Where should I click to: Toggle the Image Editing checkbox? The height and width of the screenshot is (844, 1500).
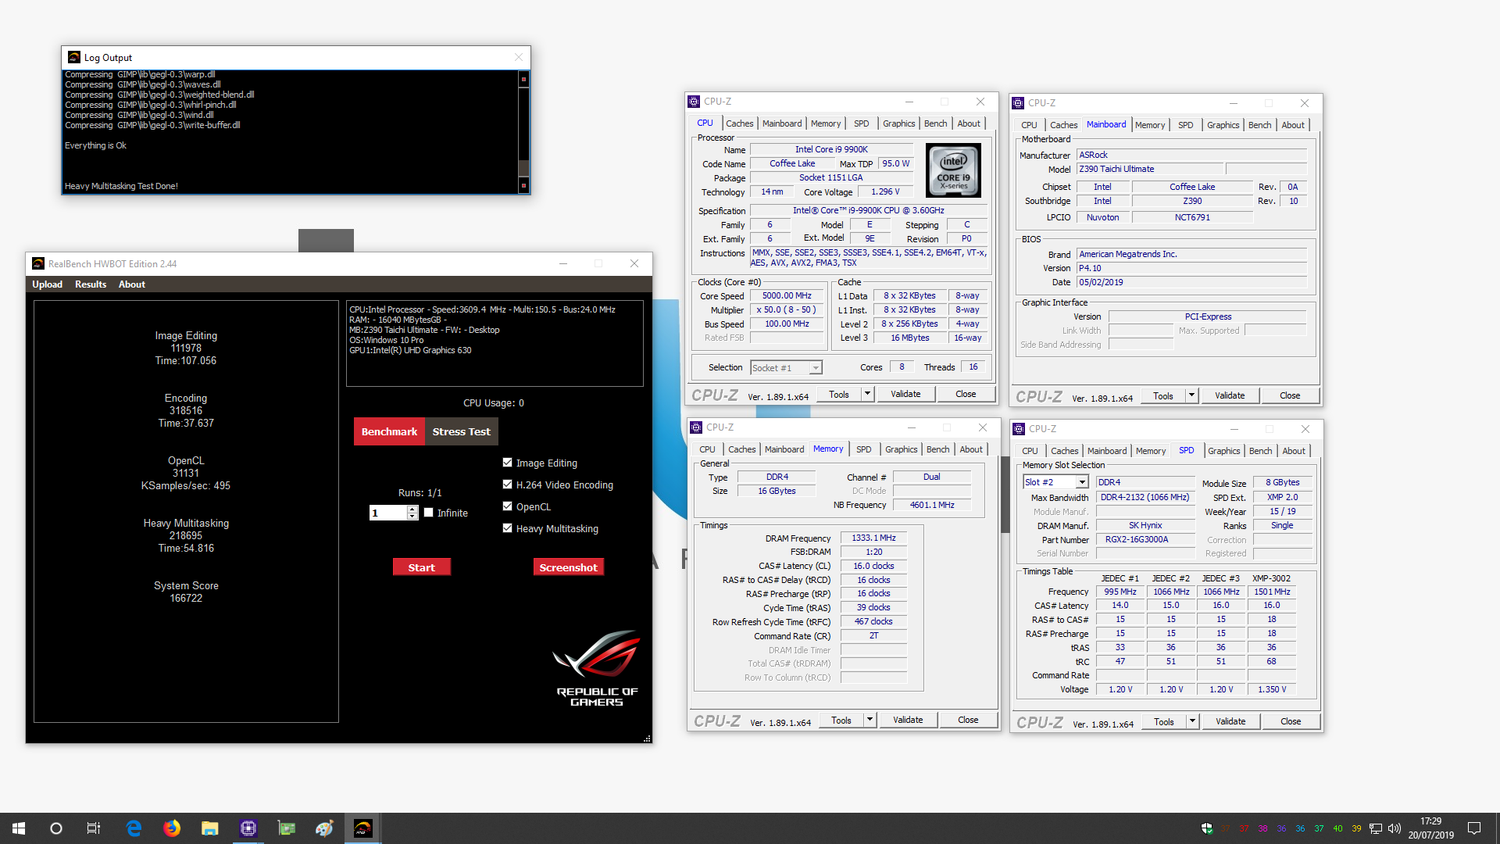point(508,463)
